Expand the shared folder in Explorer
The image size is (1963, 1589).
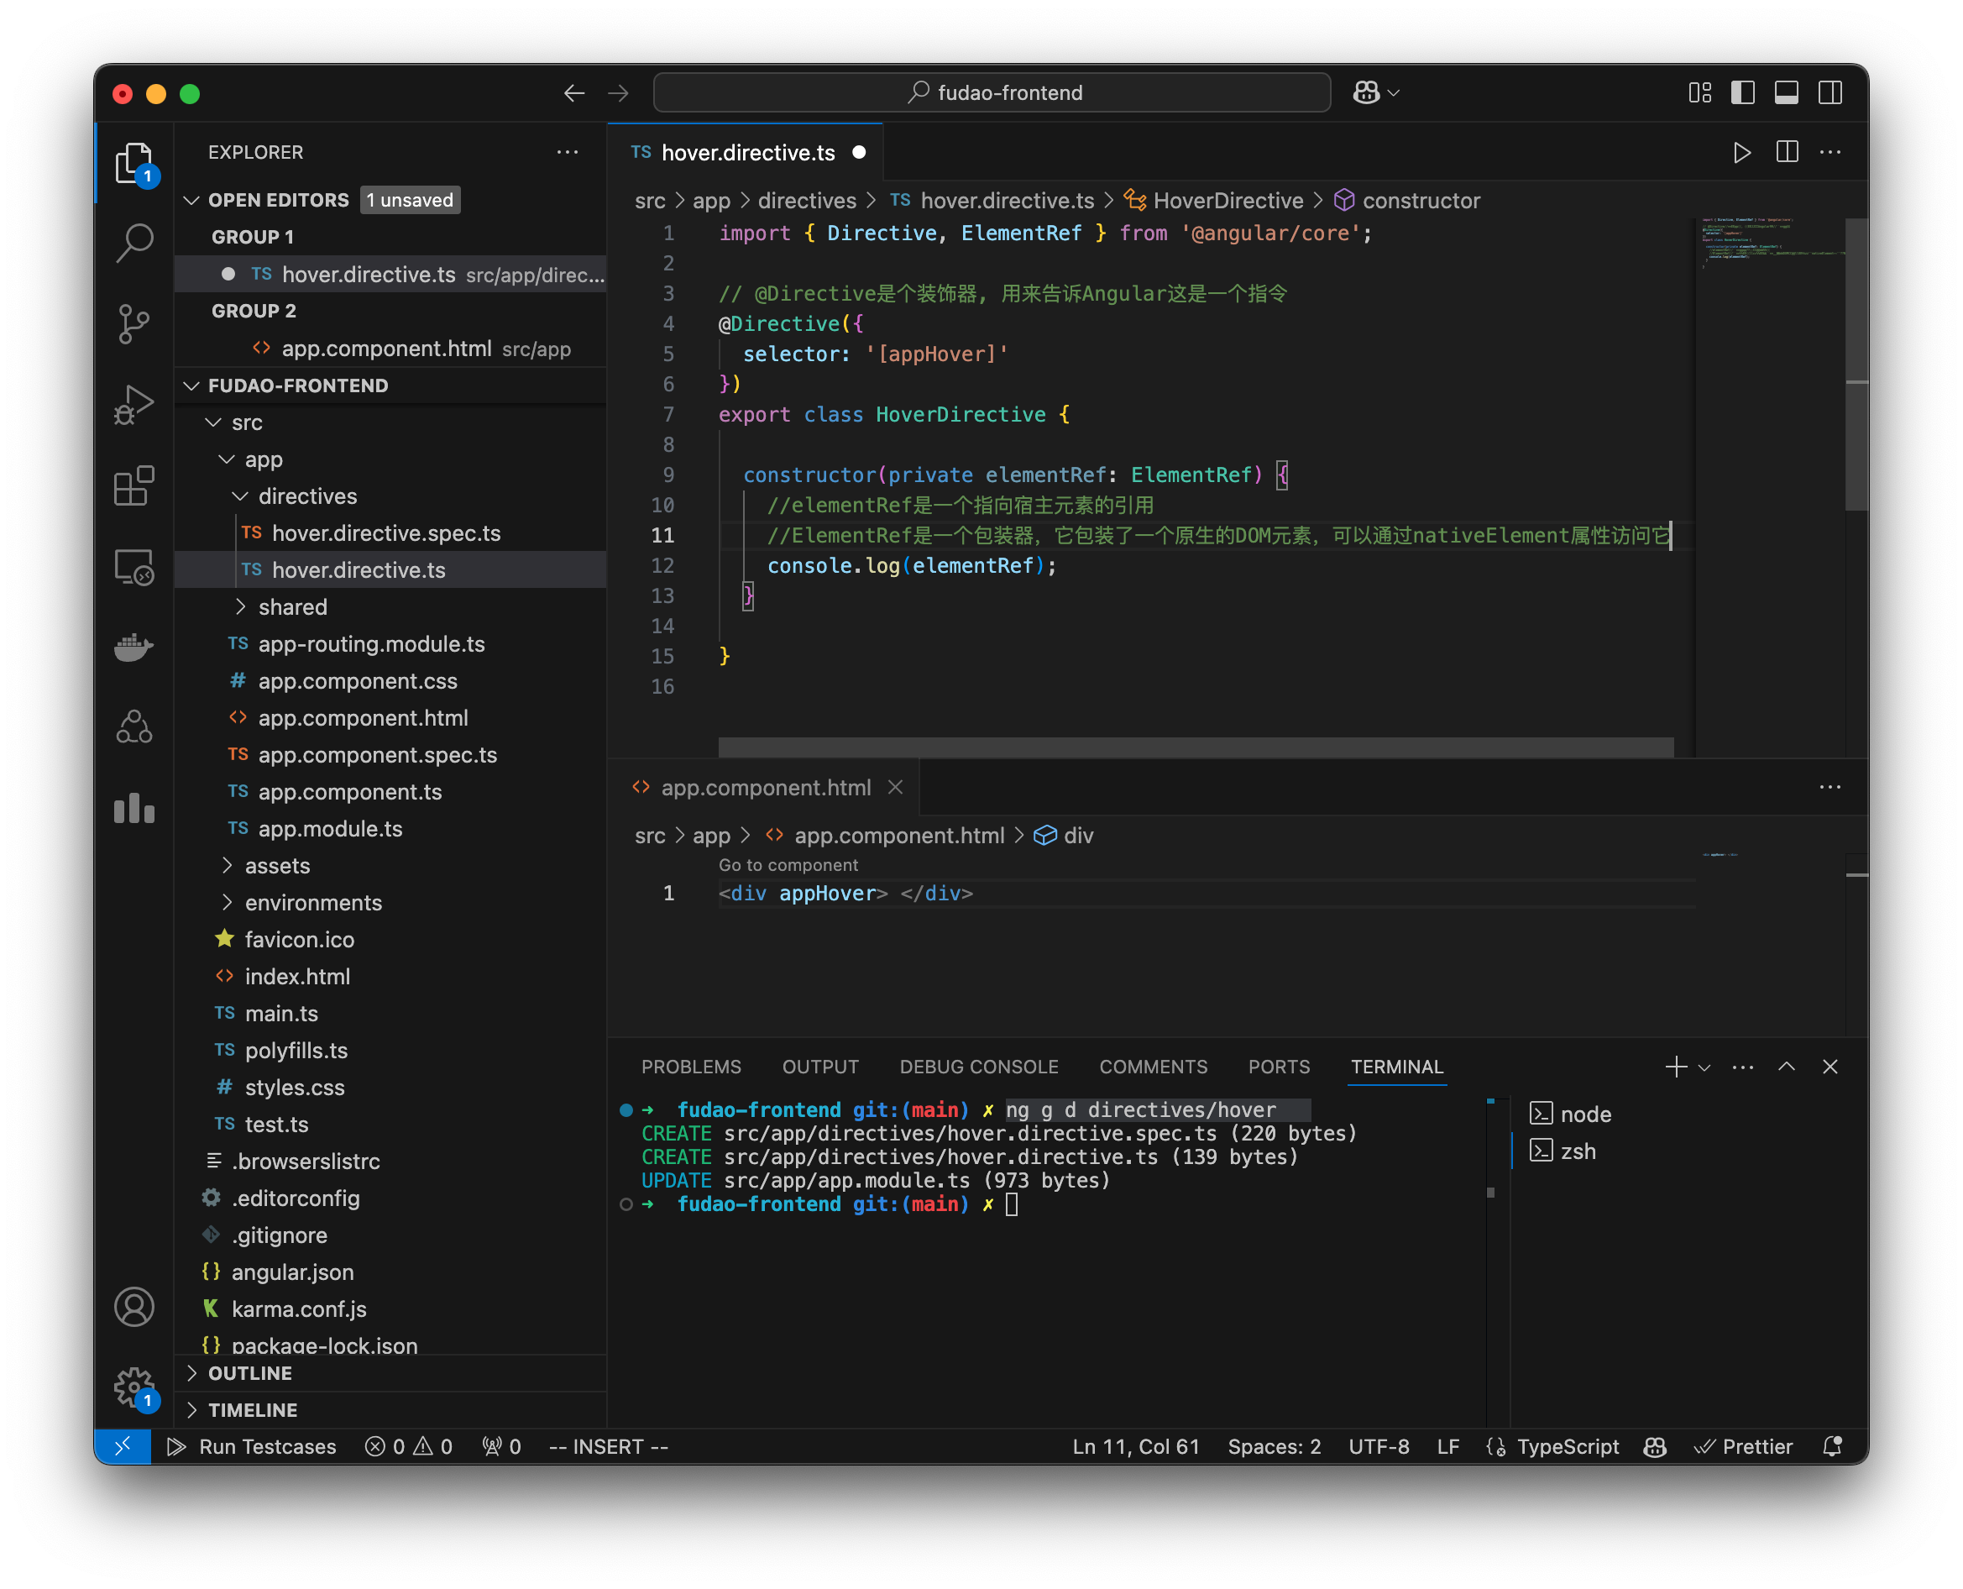292,605
